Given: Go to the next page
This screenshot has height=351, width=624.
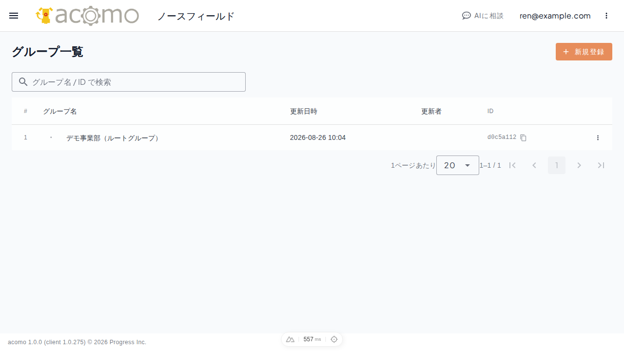Looking at the screenshot, I should point(579,165).
